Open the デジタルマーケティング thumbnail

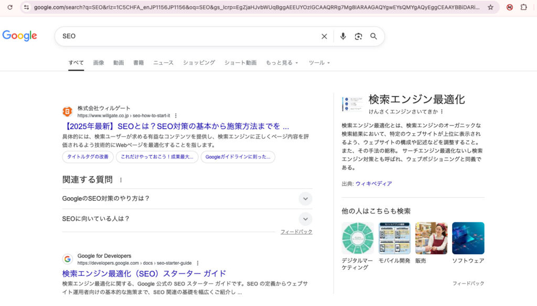pyautogui.click(x=358, y=239)
